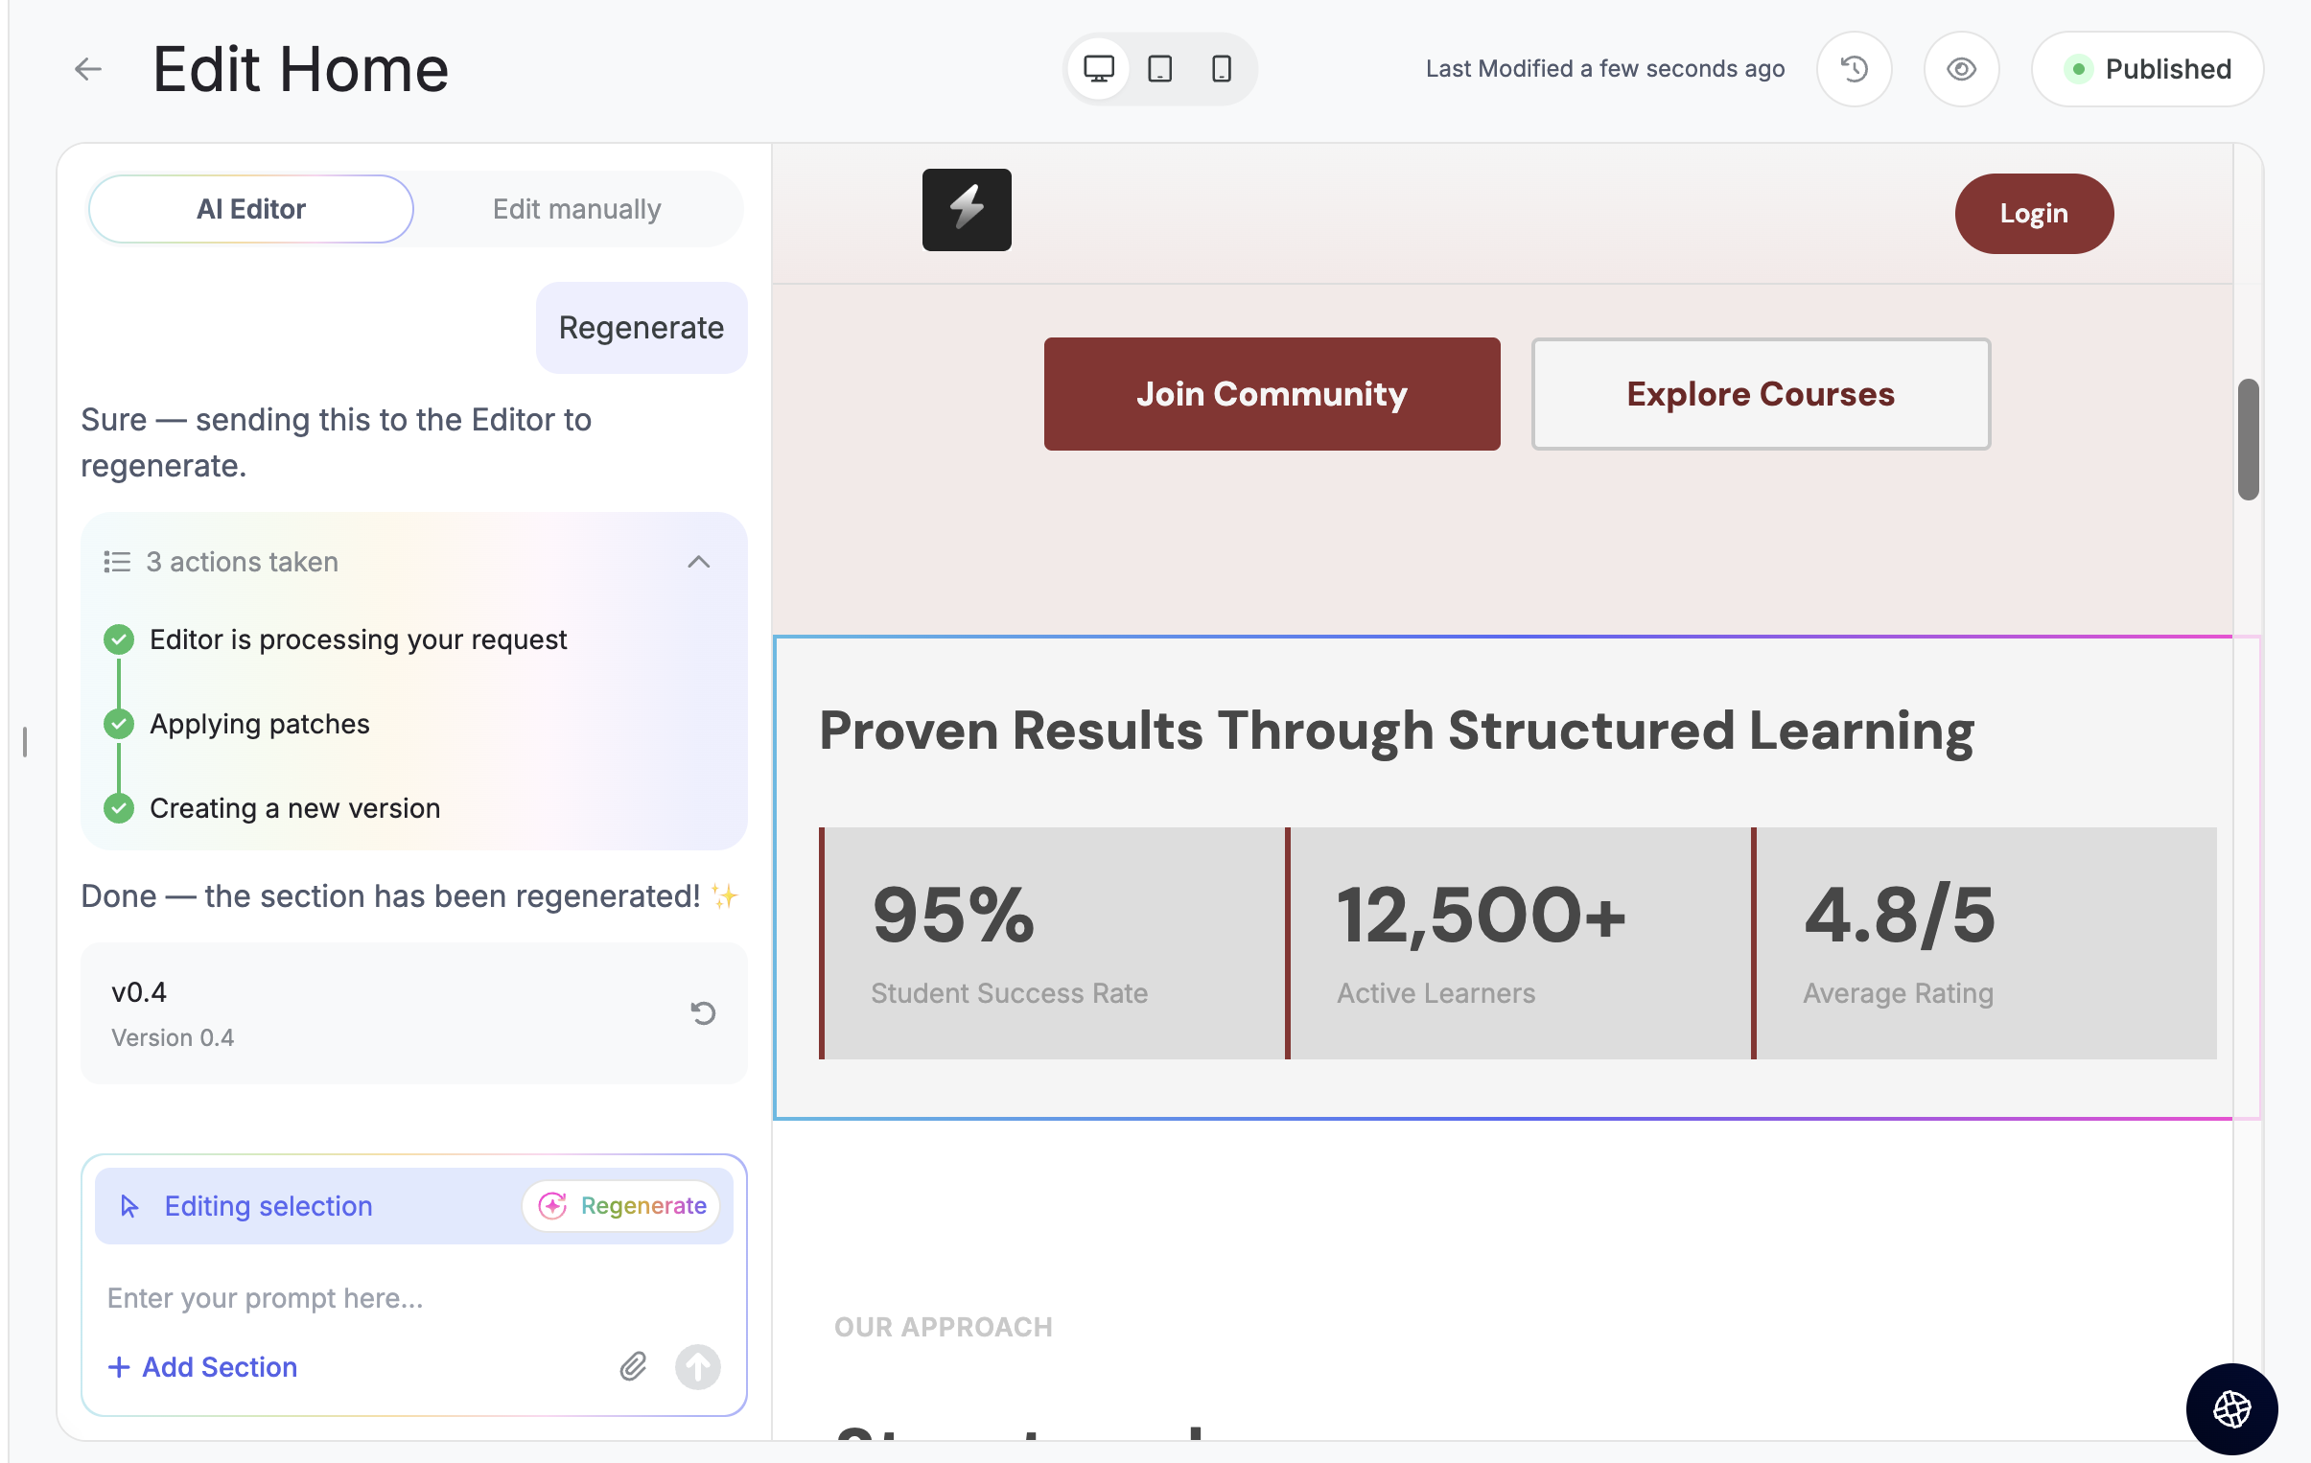The height and width of the screenshot is (1463, 2311).
Task: Switch to tablet preview mode
Action: pos(1159,69)
